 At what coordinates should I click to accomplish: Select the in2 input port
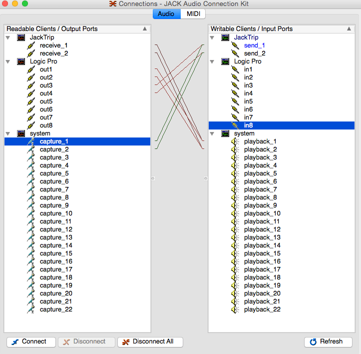click(249, 77)
